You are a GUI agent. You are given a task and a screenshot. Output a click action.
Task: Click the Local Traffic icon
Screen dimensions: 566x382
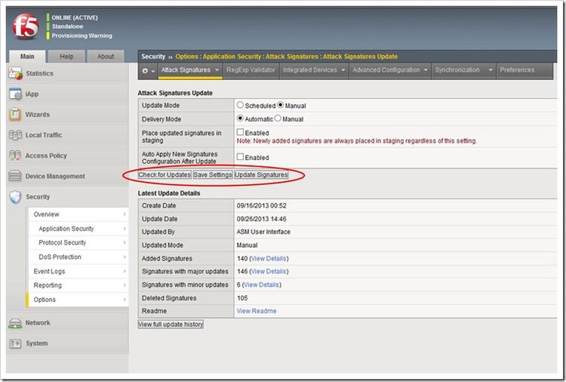pos(15,135)
